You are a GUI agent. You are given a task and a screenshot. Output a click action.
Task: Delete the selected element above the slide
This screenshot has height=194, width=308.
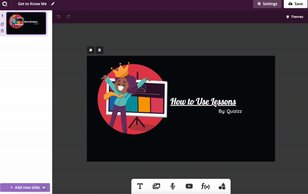pos(100,50)
